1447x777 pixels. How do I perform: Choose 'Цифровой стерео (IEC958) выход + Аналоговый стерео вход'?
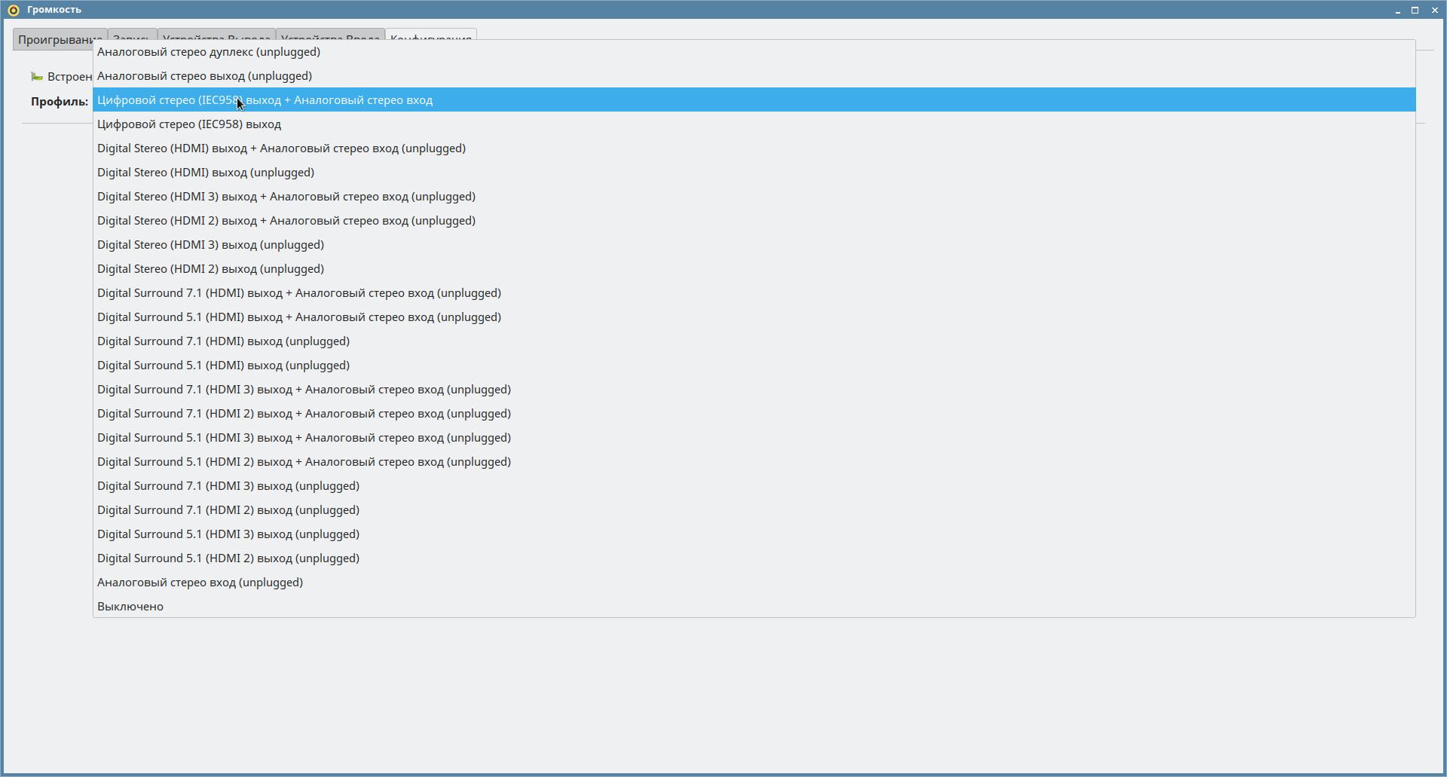coord(754,100)
